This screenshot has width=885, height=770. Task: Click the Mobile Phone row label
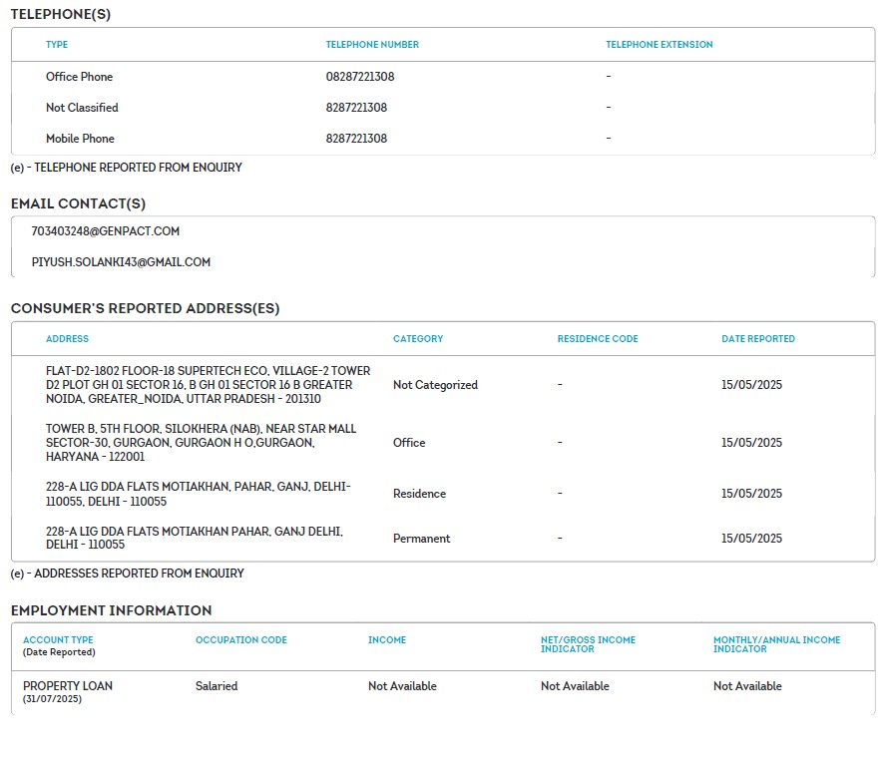80,139
